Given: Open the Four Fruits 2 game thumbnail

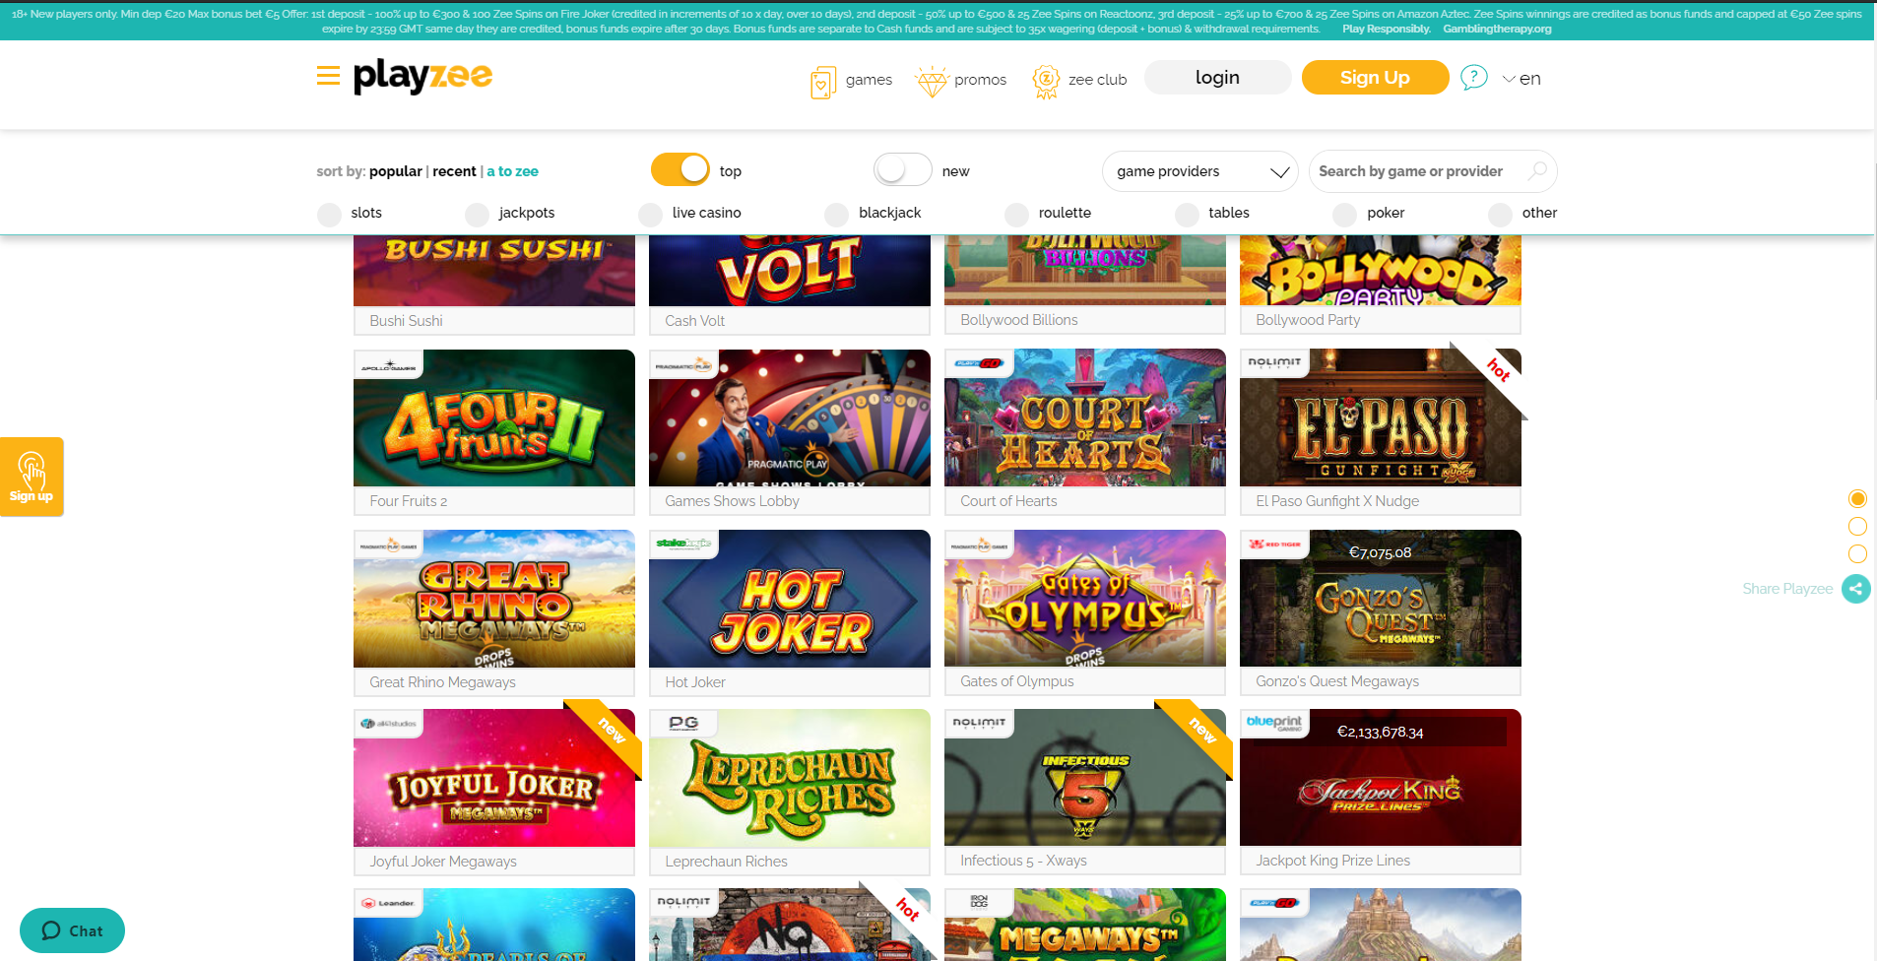Looking at the screenshot, I should click(x=494, y=417).
